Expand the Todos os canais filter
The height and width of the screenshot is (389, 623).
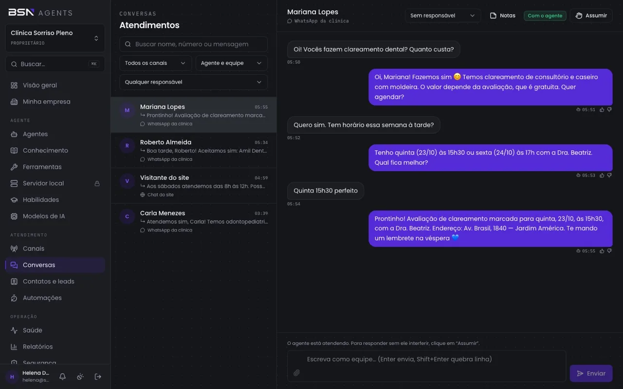tap(156, 63)
